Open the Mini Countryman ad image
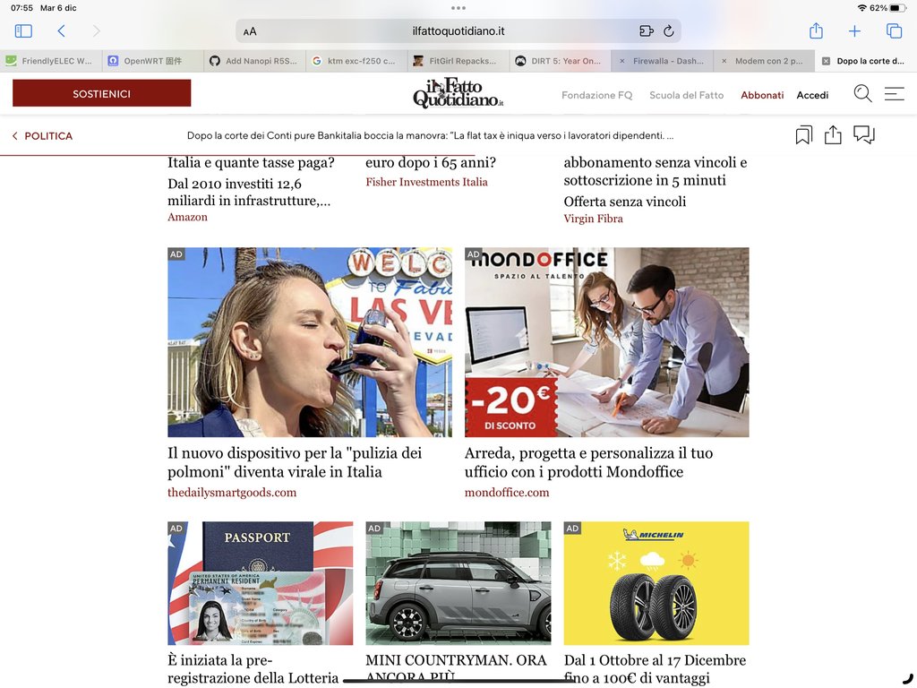 pyautogui.click(x=458, y=583)
